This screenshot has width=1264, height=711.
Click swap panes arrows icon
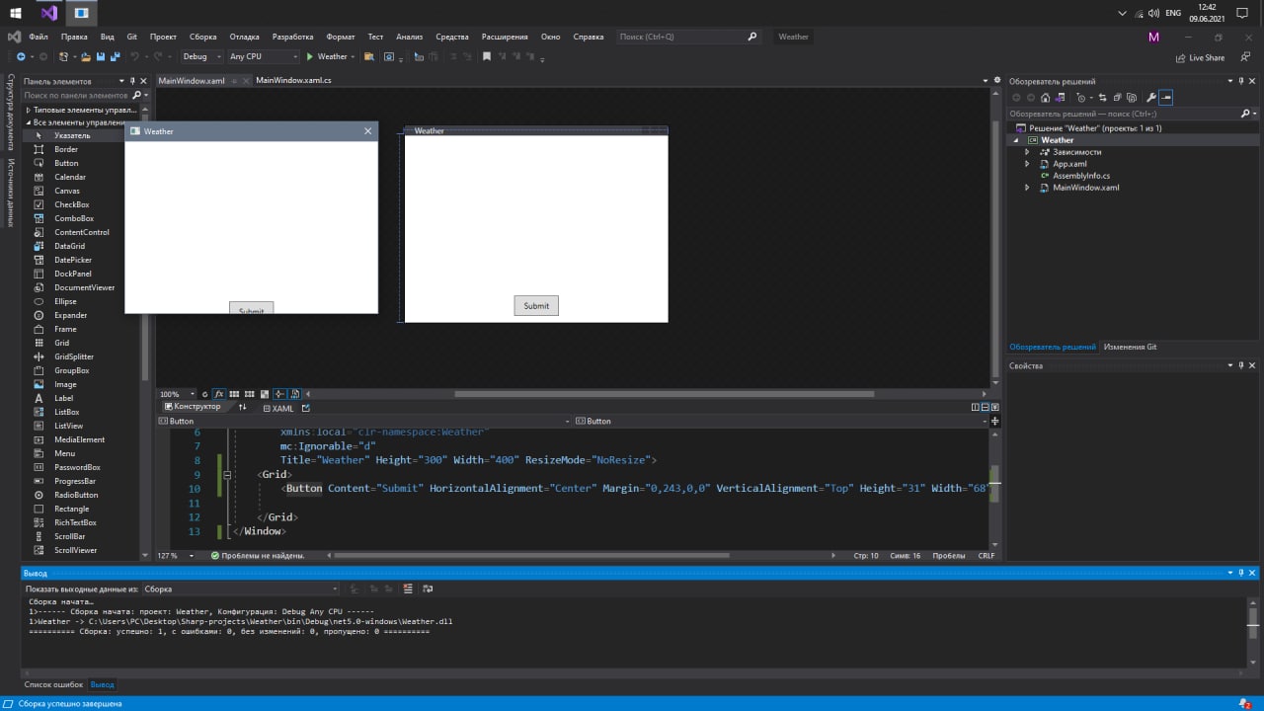[243, 407]
